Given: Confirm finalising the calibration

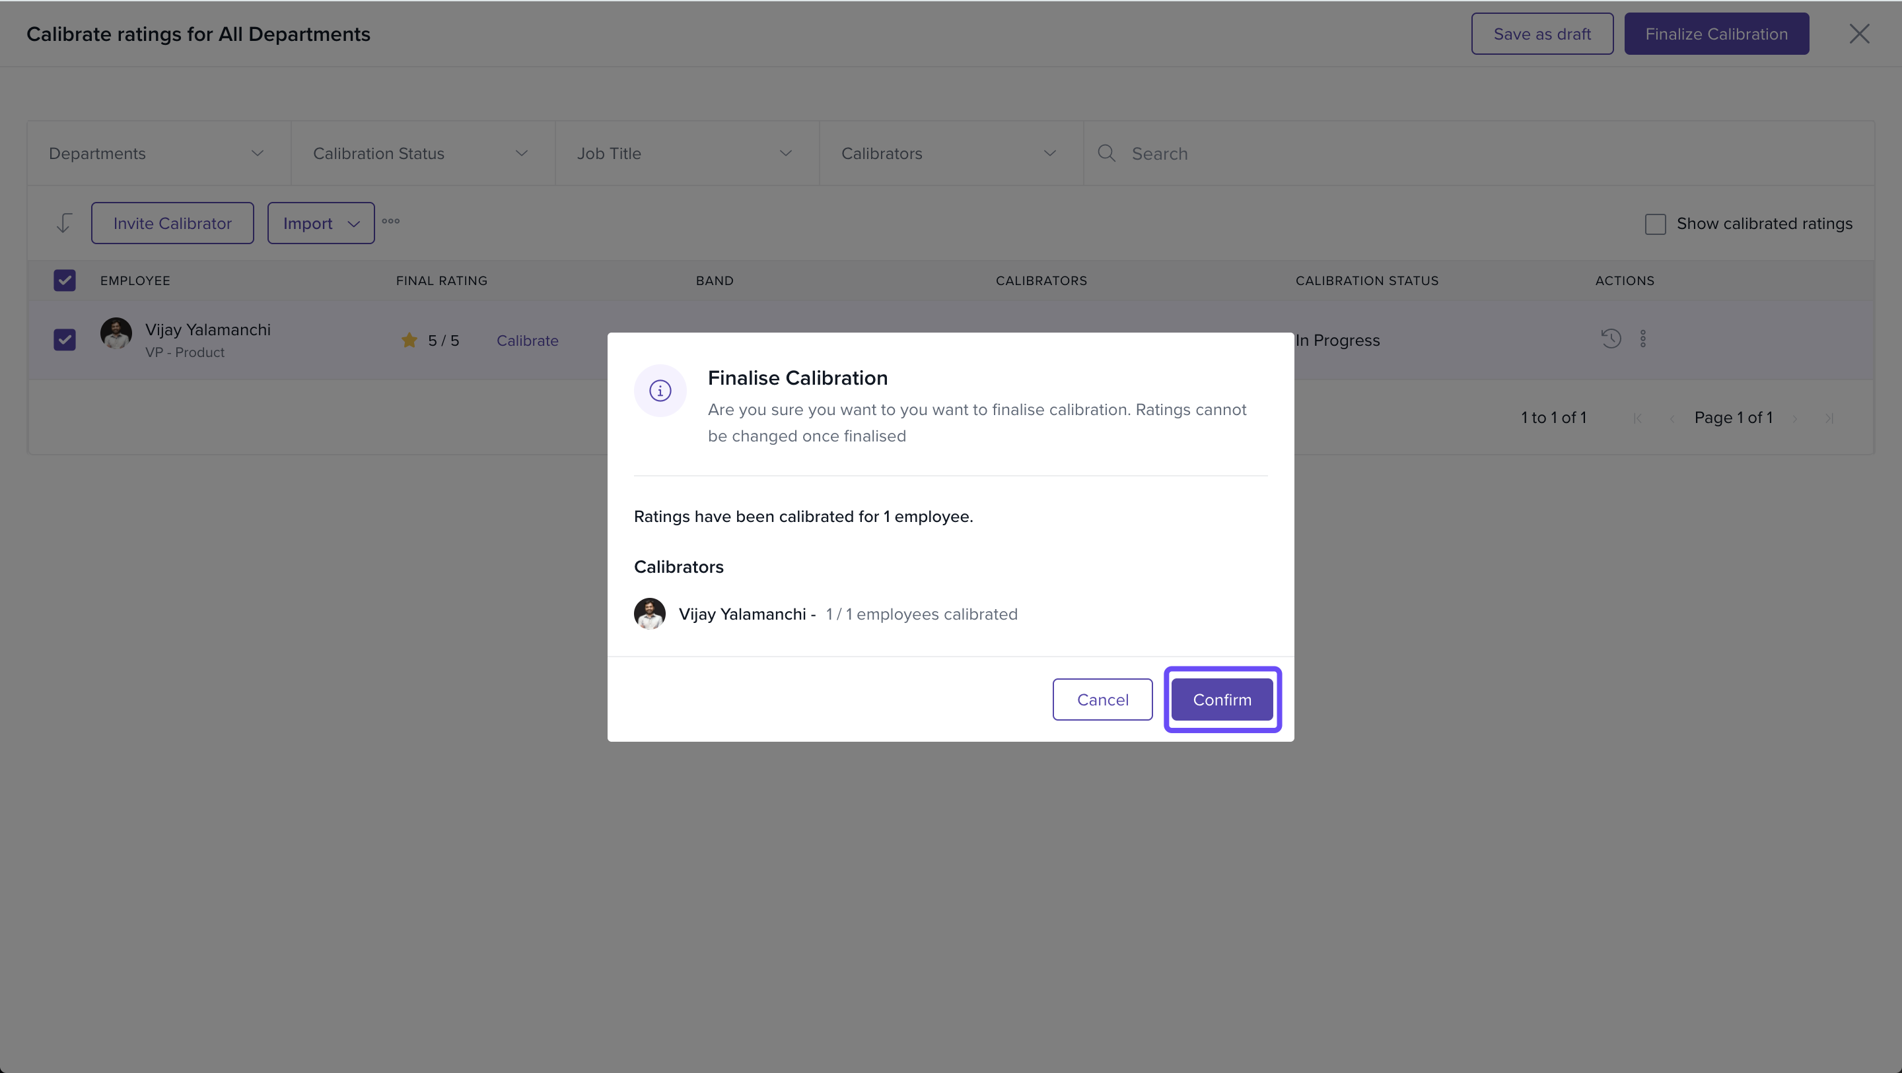Looking at the screenshot, I should (x=1222, y=699).
